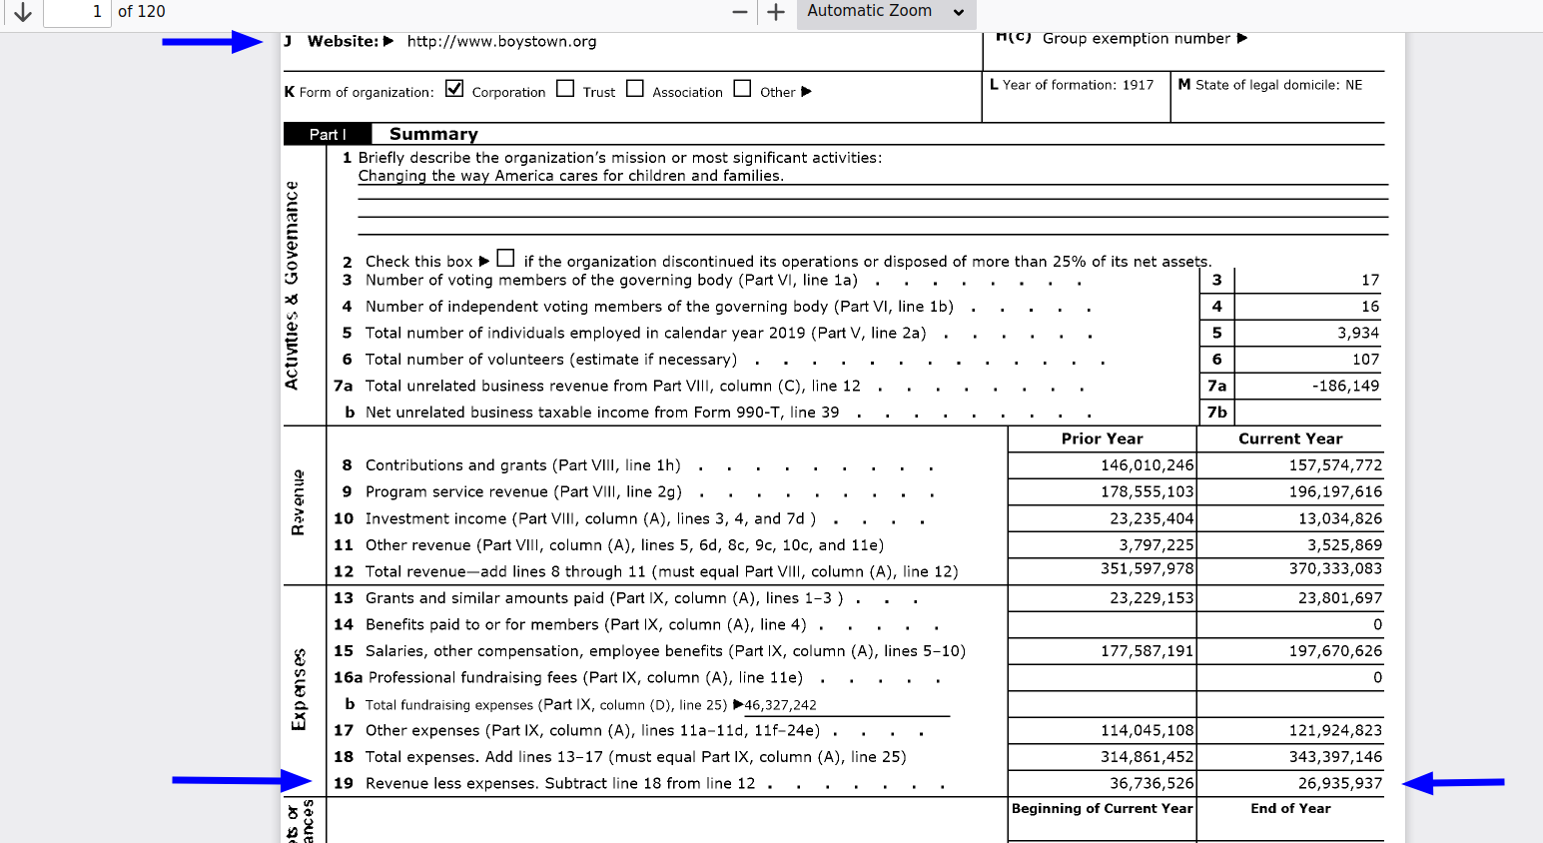Image resolution: width=1543 pixels, height=843 pixels.
Task: Click 'State of legal domicile: NE' text
Action: [x=1278, y=85]
